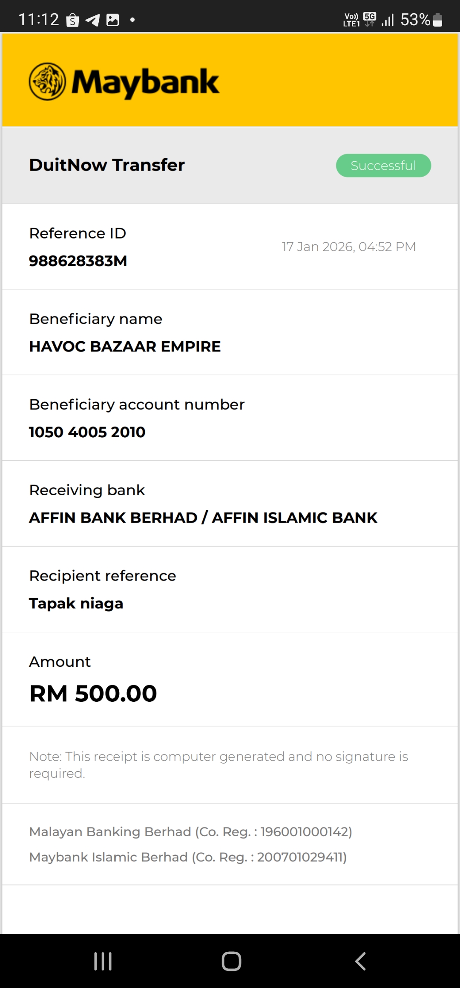Tap the signal strength bars icon
460x988 pixels.
(388, 20)
